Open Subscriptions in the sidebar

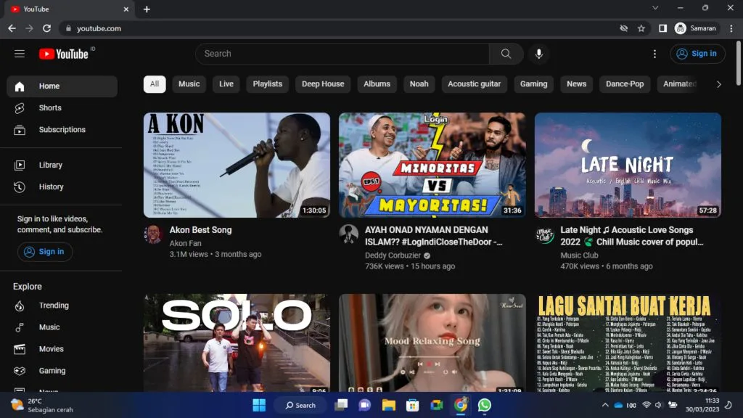pos(62,130)
